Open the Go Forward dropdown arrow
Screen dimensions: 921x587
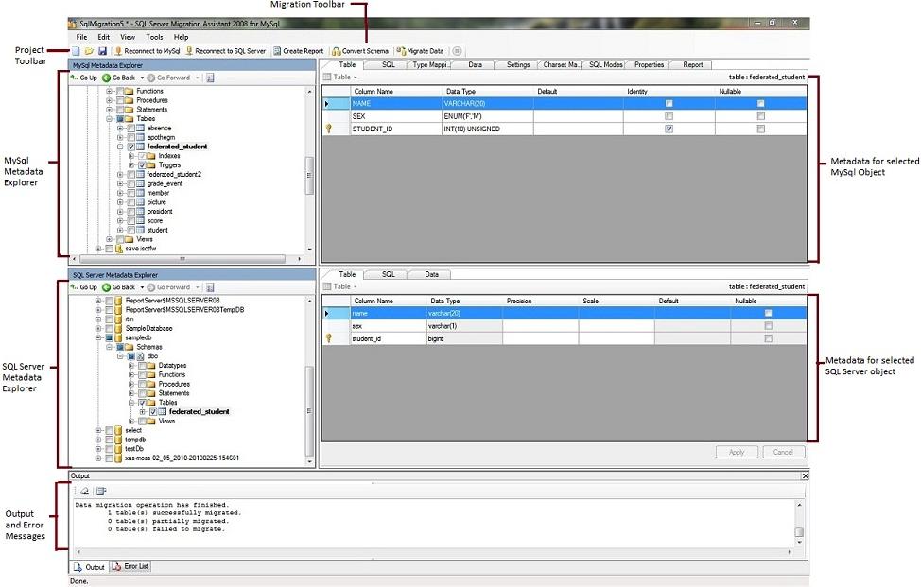tap(198, 78)
